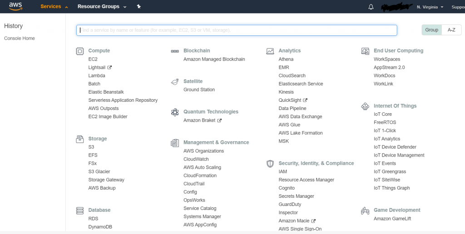The height and width of the screenshot is (234, 465).
Task: Open the Support menu in header
Action: pyautogui.click(x=458, y=7)
